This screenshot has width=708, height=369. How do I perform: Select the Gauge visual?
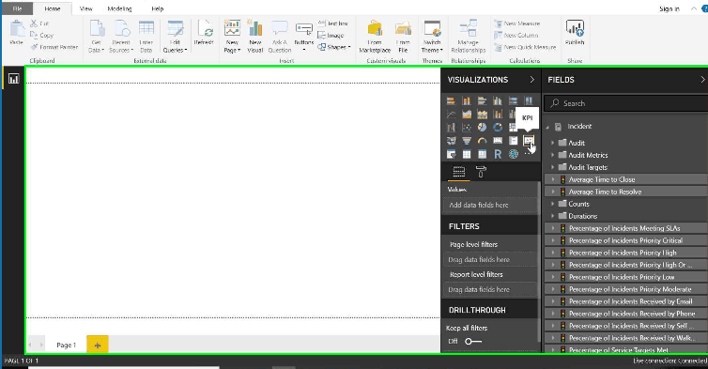tap(482, 141)
